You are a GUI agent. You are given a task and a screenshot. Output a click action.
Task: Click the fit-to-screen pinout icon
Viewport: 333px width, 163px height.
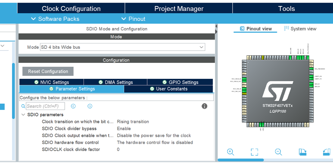[255, 152]
